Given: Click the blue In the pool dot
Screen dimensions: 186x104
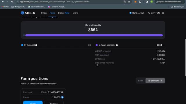Looking at the screenshot, I should coord(22,45).
